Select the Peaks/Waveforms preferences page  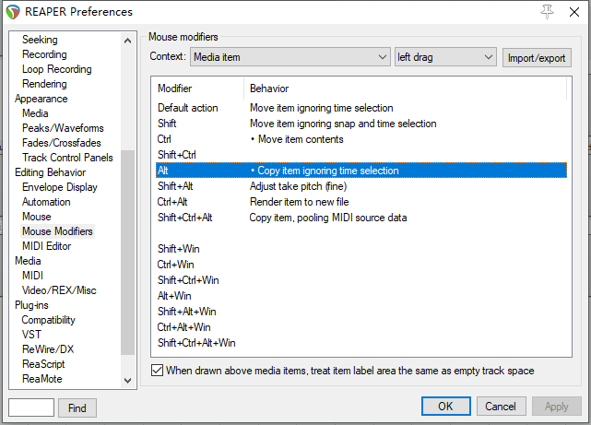[63, 128]
